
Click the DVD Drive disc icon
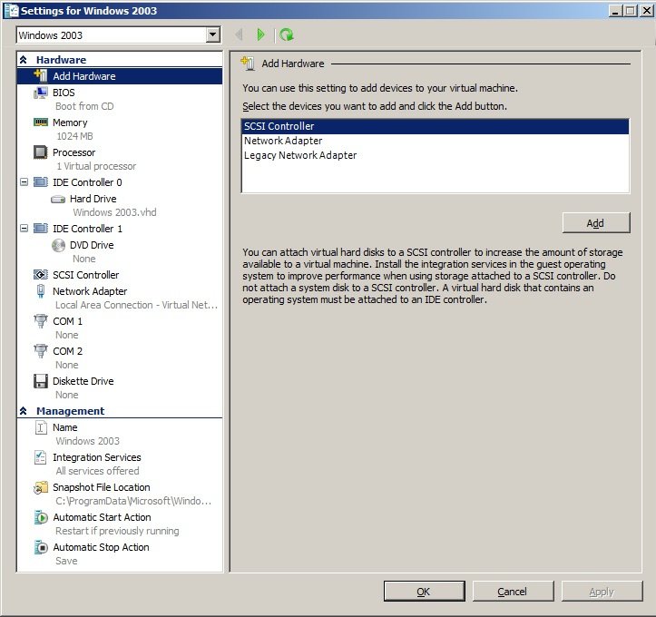point(58,245)
